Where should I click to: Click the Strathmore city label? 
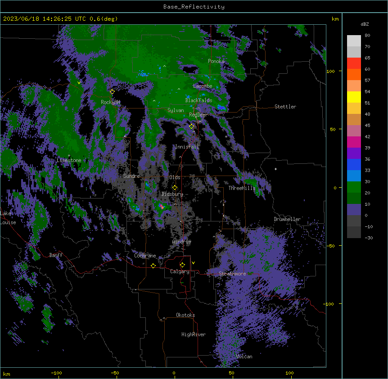[232, 274]
